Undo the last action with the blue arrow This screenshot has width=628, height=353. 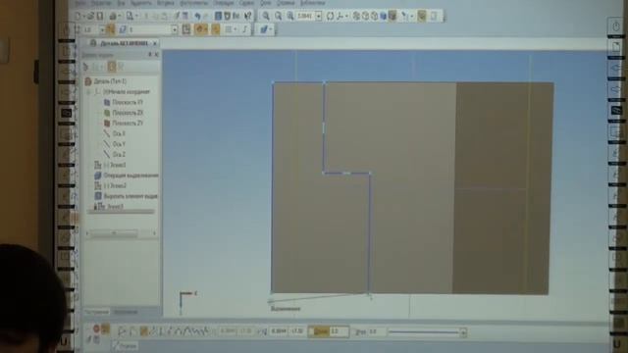tap(197, 16)
